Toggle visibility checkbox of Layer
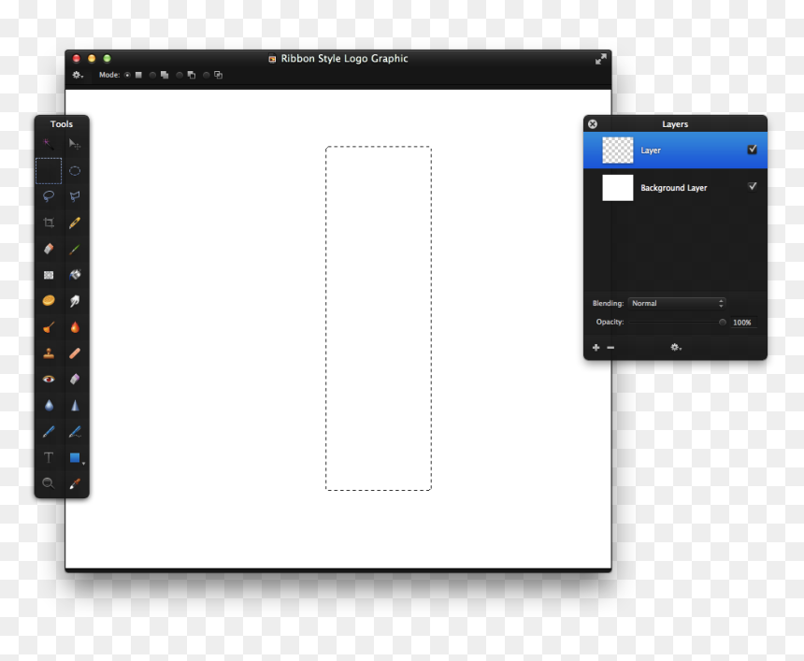804x661 pixels. [x=753, y=150]
